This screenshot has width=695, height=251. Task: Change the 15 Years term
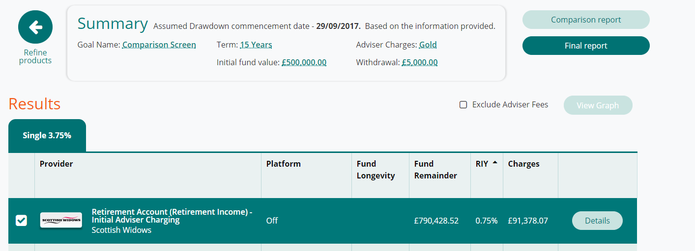[256, 45]
